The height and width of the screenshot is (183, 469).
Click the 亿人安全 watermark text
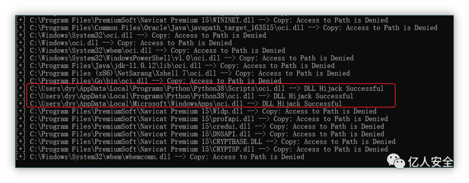coord(431,162)
